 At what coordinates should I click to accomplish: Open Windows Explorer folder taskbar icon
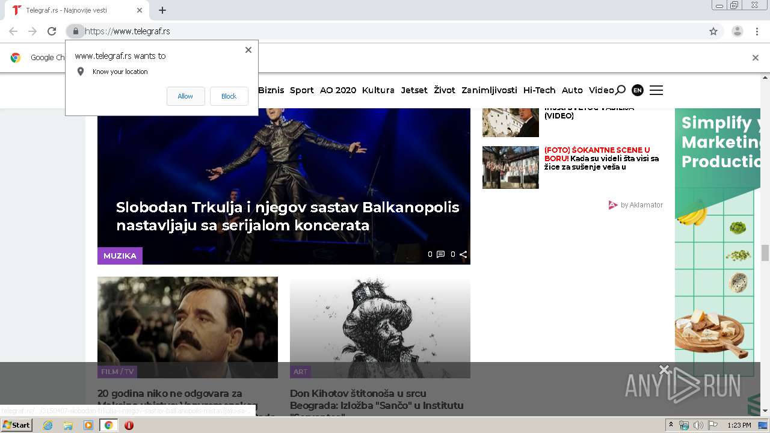pyautogui.click(x=68, y=425)
